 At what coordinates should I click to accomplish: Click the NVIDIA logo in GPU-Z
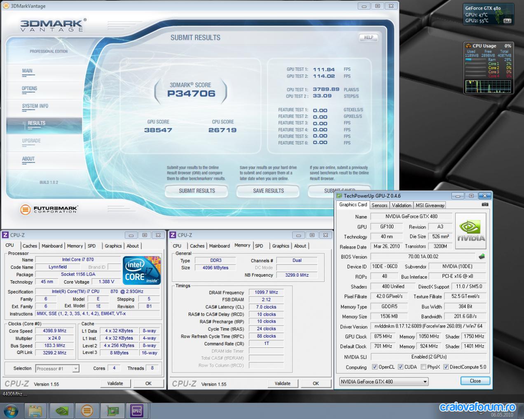tap(471, 231)
